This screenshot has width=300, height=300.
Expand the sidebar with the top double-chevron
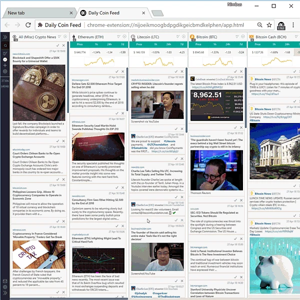tap(5, 37)
